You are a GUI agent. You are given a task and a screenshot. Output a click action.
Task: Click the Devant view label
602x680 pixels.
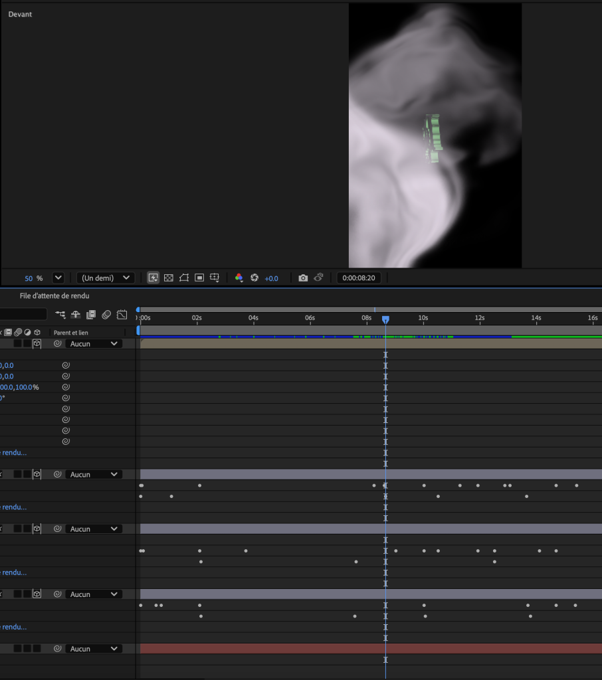(x=20, y=14)
